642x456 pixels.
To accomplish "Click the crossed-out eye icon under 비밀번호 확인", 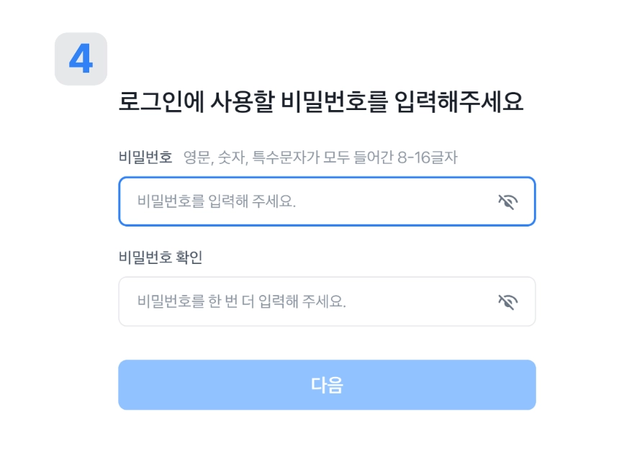I will point(507,301).
